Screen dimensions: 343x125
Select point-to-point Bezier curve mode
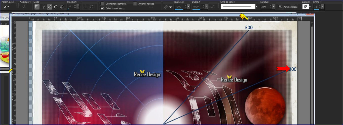pos(56,7)
